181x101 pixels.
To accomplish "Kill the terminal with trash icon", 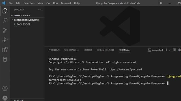I will 180,50.
